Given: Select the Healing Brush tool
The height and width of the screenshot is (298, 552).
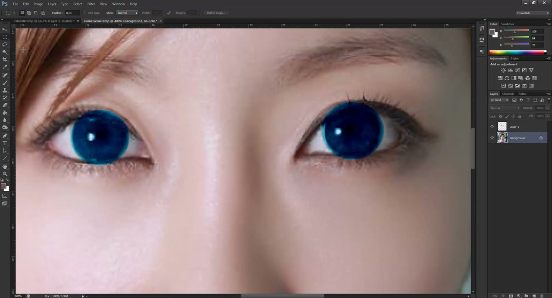Looking at the screenshot, I should 5,75.
